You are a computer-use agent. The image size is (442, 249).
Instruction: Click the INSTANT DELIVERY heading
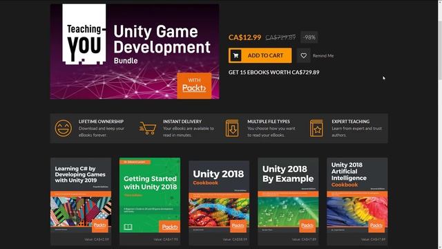point(182,122)
